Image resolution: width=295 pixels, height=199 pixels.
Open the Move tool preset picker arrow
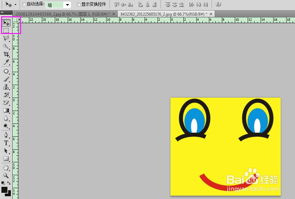(x=15, y=5)
